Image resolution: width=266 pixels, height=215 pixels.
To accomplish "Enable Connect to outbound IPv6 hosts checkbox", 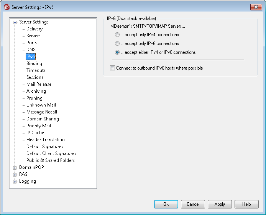I will coord(113,68).
